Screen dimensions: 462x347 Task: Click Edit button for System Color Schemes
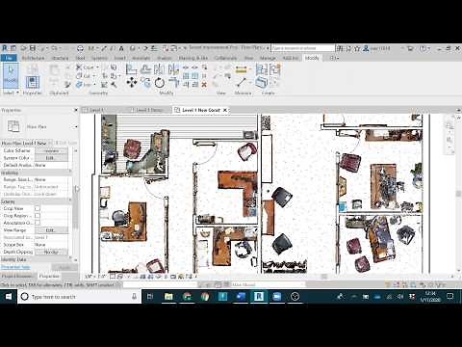coord(51,158)
